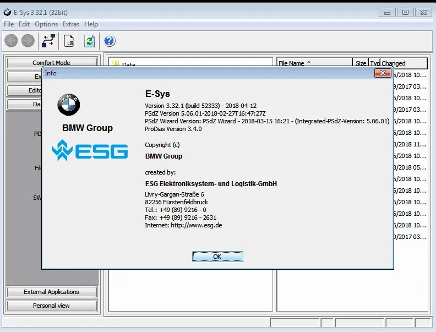This screenshot has width=436, height=332.
Task: Minimize the E-Sys main window
Action: click(x=387, y=13)
